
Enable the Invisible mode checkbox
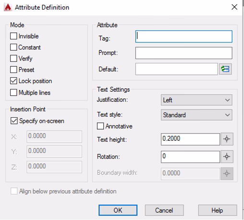click(13, 36)
